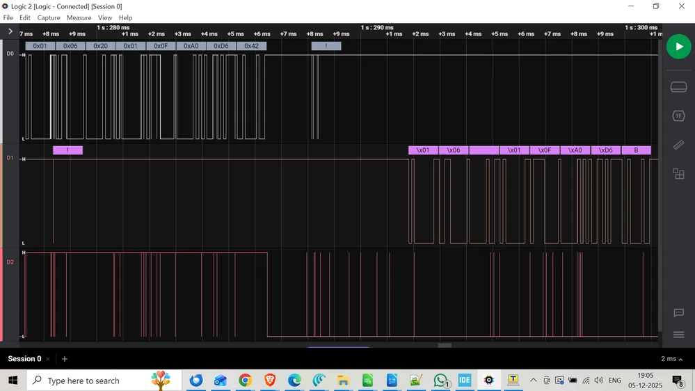Open the volume control tray icon
The height and width of the screenshot is (391, 695).
tap(599, 381)
